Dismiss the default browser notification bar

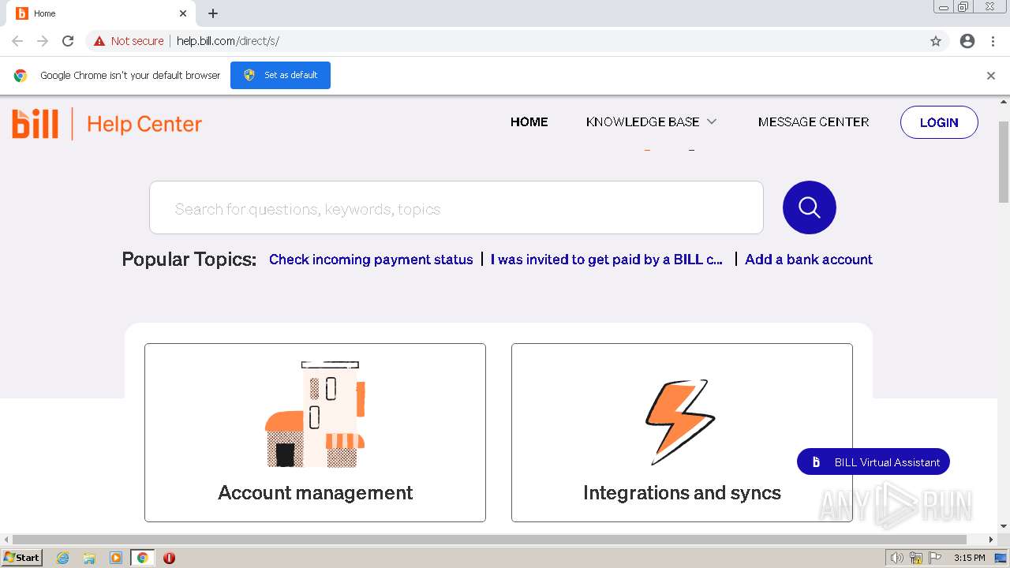[x=991, y=76]
